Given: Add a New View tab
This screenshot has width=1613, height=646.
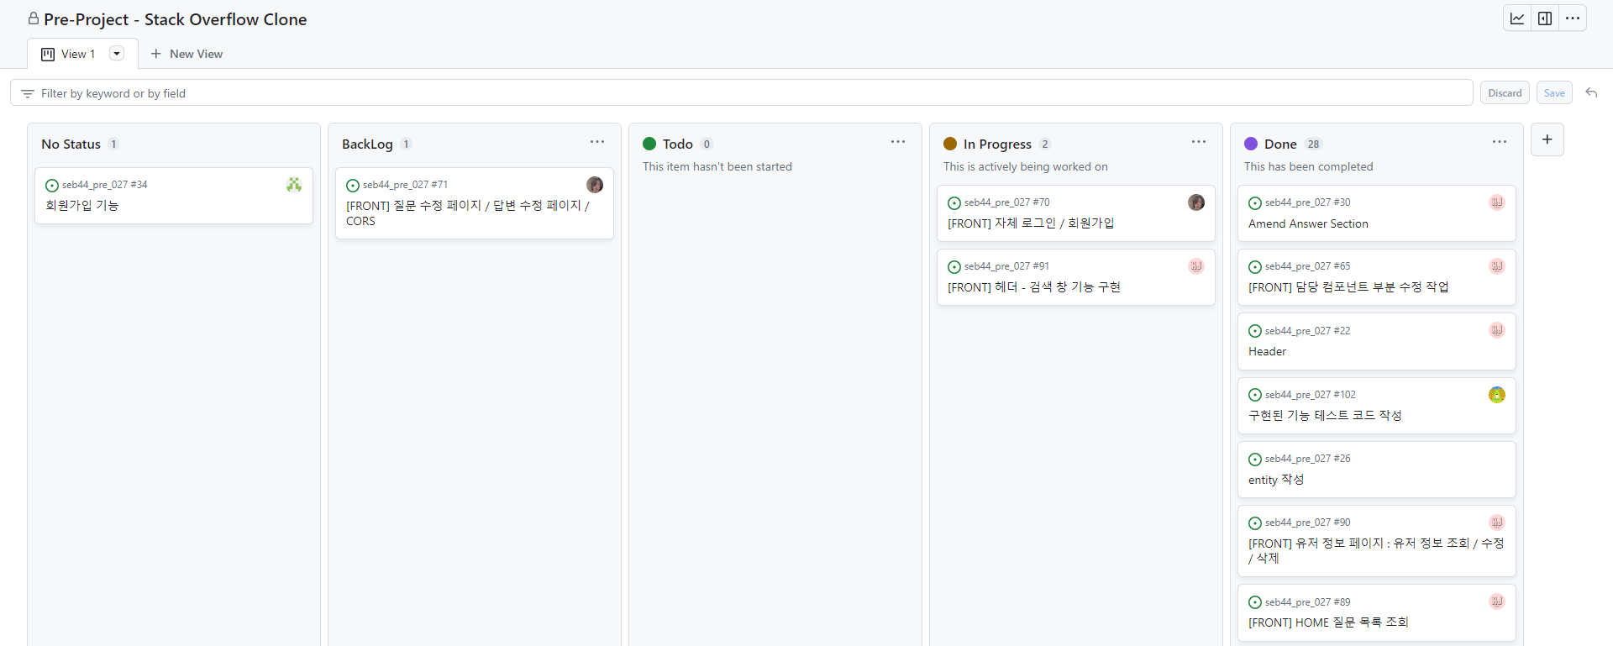Looking at the screenshot, I should [187, 54].
